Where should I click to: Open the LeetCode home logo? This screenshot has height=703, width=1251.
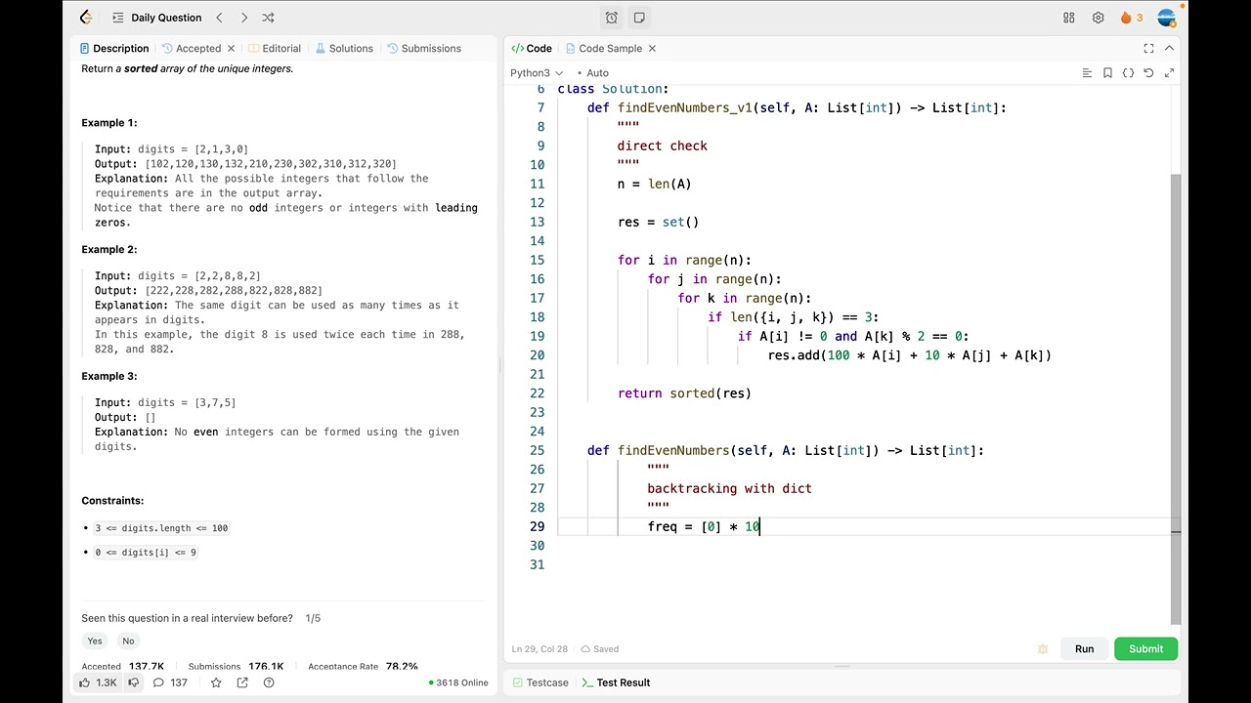86,18
